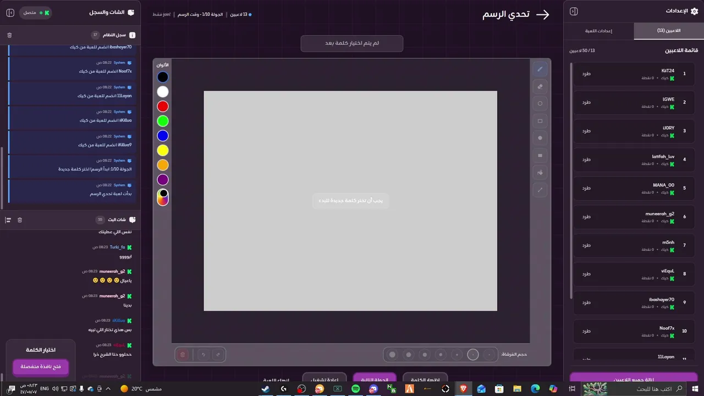This screenshot has height=396, width=704.
Task: Redo the last drawing stroke
Action: (218, 355)
